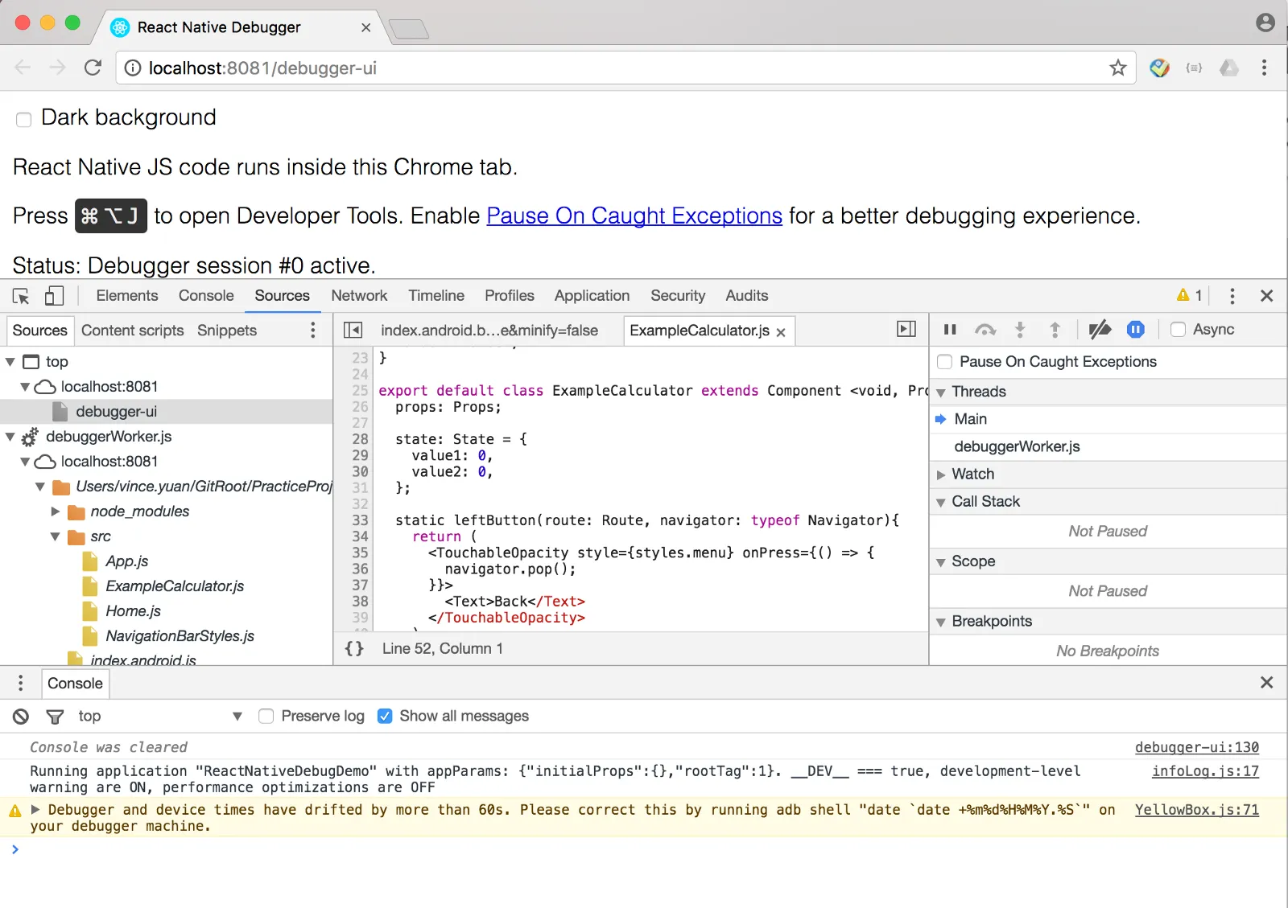Image resolution: width=1288 pixels, height=908 pixels.
Task: Step over next function call
Action: coord(985,329)
